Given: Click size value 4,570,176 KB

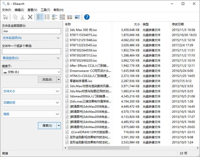Looking at the screenshot, I should pos(130,111).
